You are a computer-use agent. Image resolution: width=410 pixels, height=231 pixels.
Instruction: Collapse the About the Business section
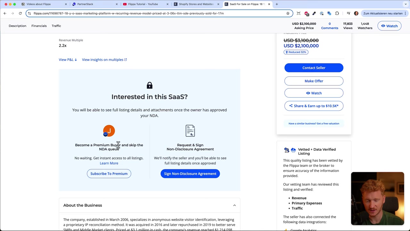click(234, 205)
